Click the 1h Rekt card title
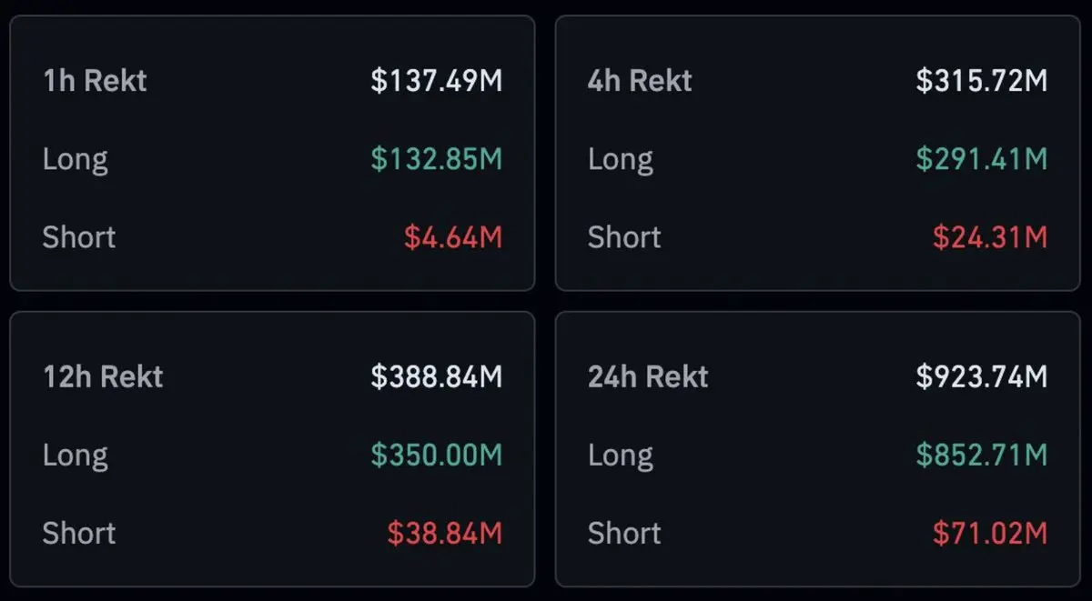 pyautogui.click(x=95, y=81)
